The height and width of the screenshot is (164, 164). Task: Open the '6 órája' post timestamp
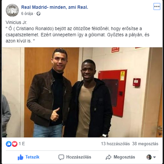pos(27,14)
